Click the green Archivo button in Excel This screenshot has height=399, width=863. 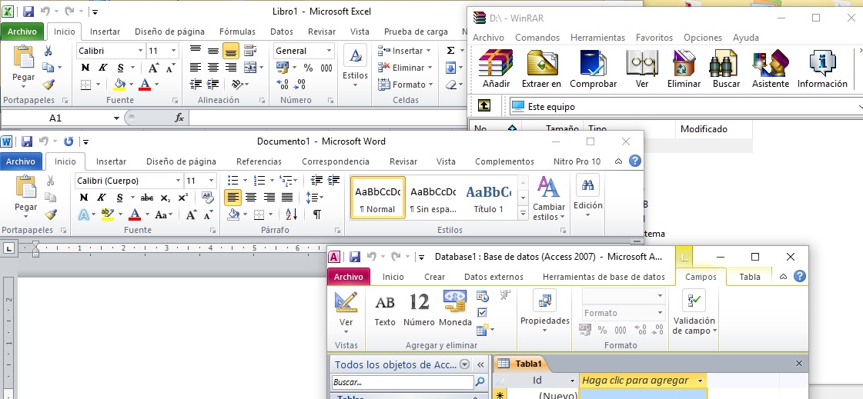point(22,32)
